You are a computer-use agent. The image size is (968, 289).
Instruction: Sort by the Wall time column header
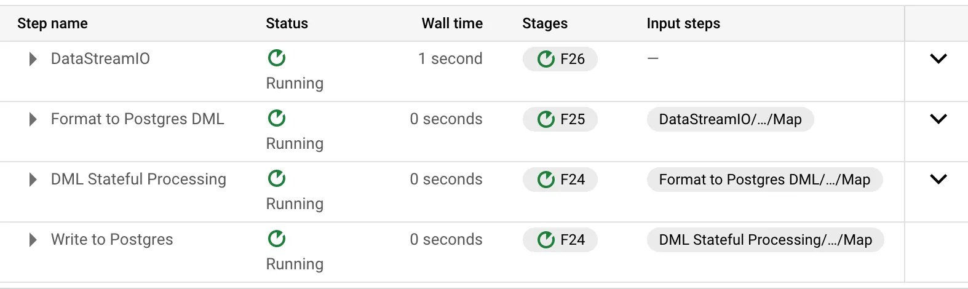point(452,23)
